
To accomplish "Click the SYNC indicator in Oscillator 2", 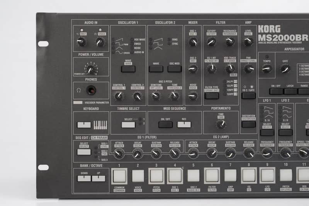I will 169,44.
